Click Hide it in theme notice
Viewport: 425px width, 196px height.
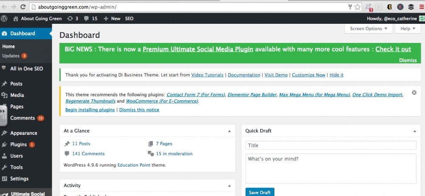coord(336,75)
